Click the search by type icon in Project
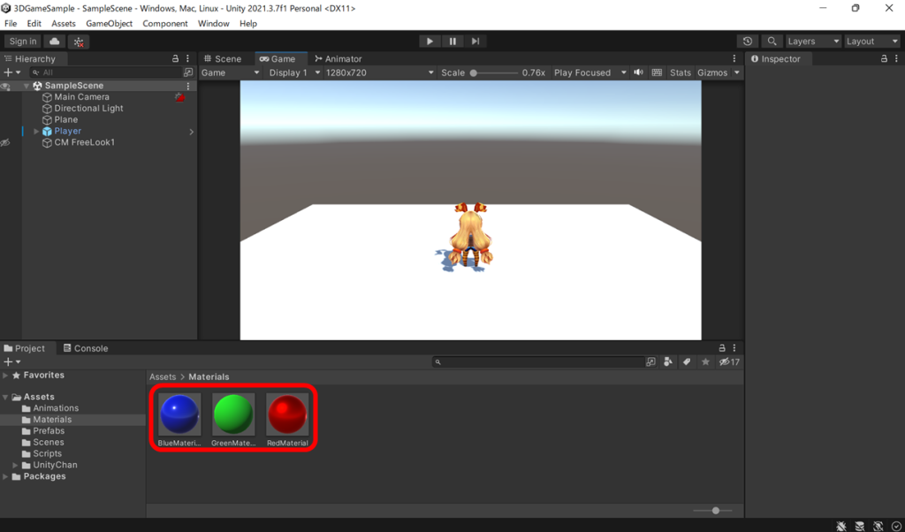Screen dimensions: 905x532 point(668,361)
